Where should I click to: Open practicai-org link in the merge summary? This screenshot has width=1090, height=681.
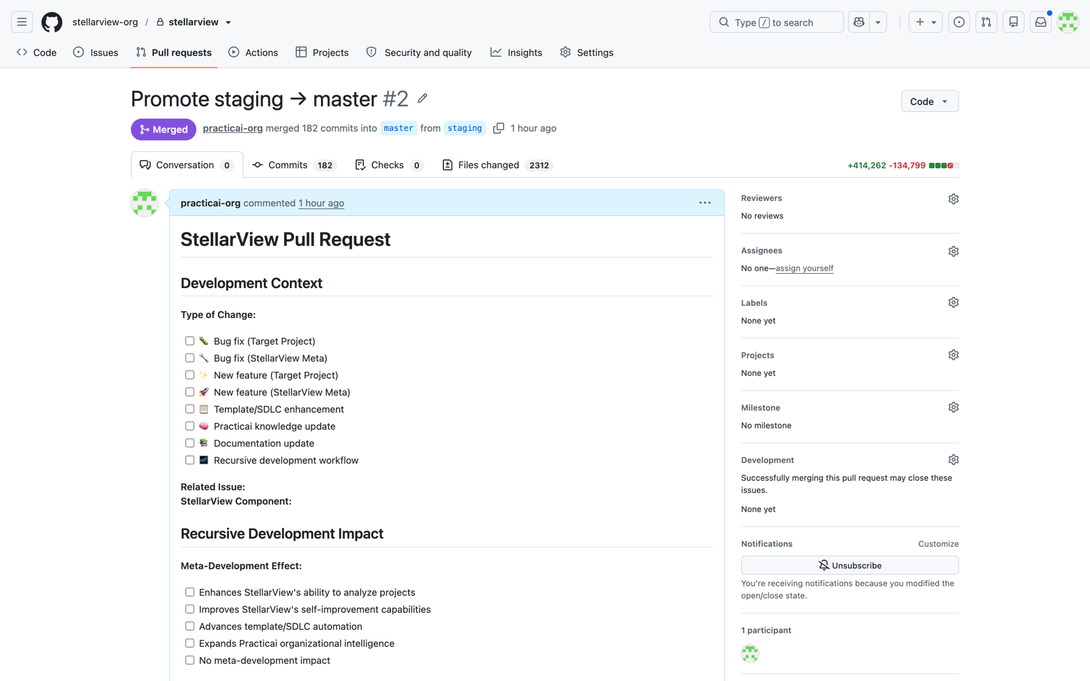click(x=232, y=128)
